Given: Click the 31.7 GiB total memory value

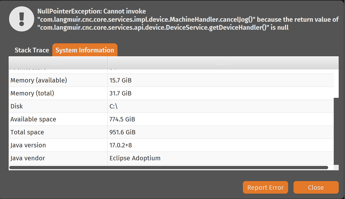Looking at the screenshot, I should 120,93.
